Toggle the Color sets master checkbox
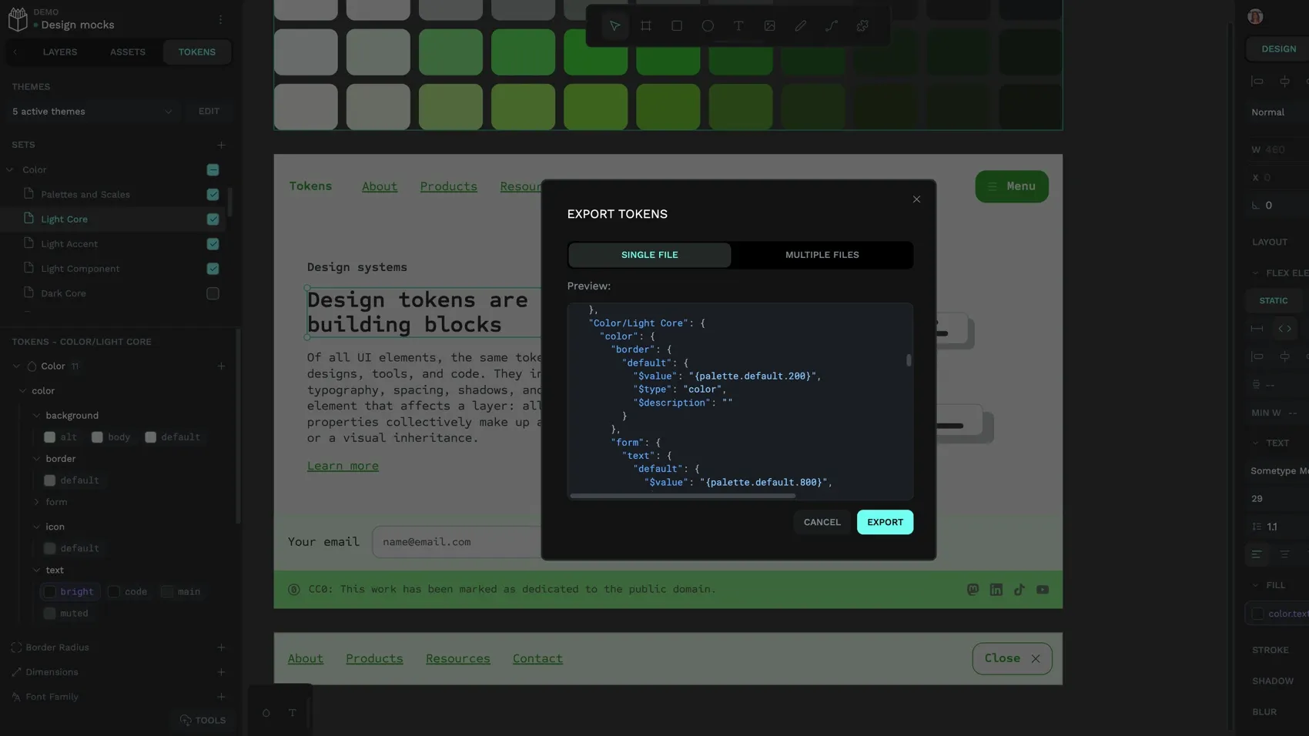 [x=213, y=169]
